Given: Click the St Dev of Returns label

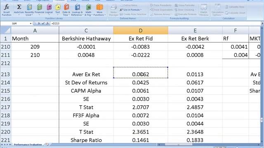Looking at the screenshot, I should pyautogui.click(x=86, y=82).
